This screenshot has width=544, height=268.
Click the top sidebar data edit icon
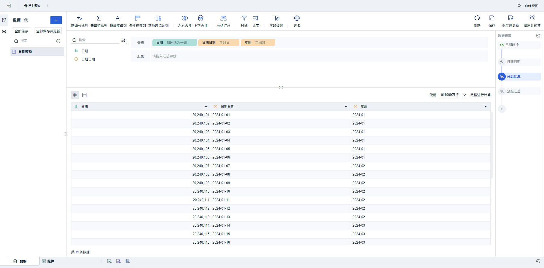click(4, 20)
